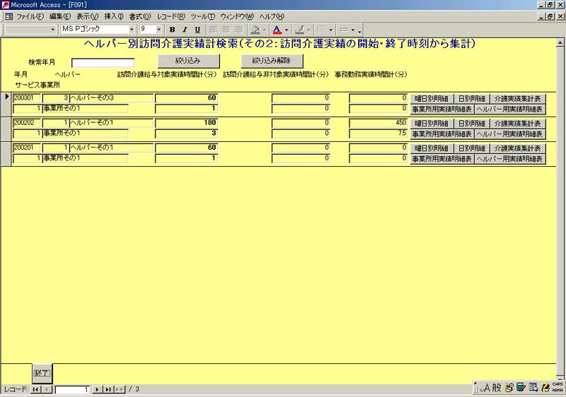Open the ファイル(F) menu

tap(29, 16)
